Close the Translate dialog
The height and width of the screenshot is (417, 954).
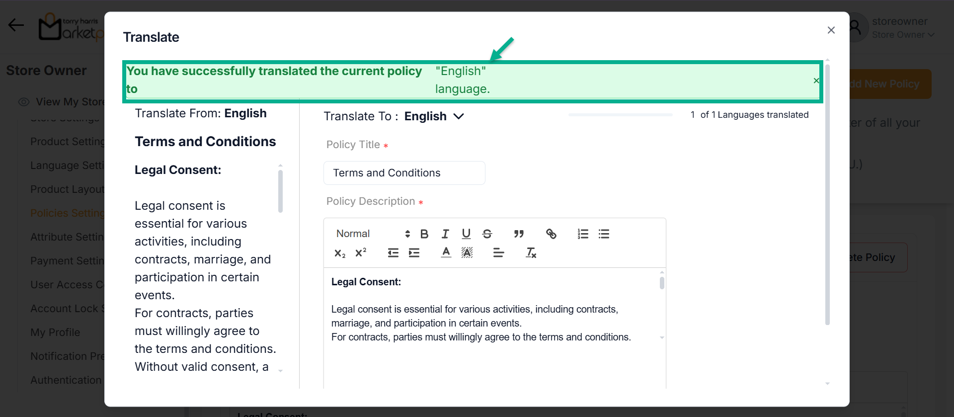[x=831, y=30]
